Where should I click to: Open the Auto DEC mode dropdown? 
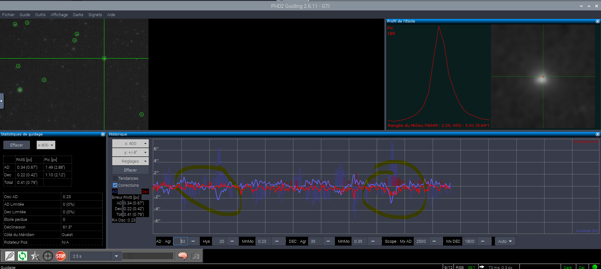point(505,241)
